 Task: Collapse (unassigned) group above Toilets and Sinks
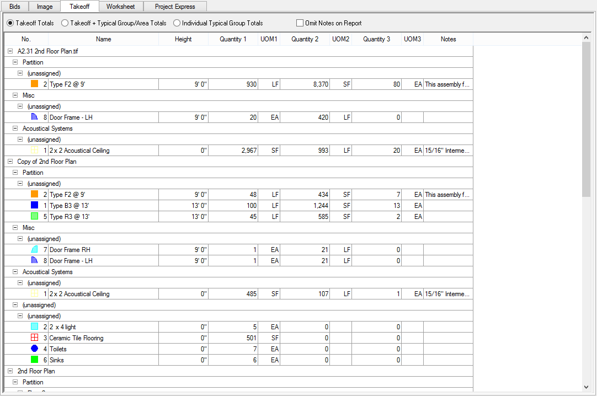pos(20,315)
